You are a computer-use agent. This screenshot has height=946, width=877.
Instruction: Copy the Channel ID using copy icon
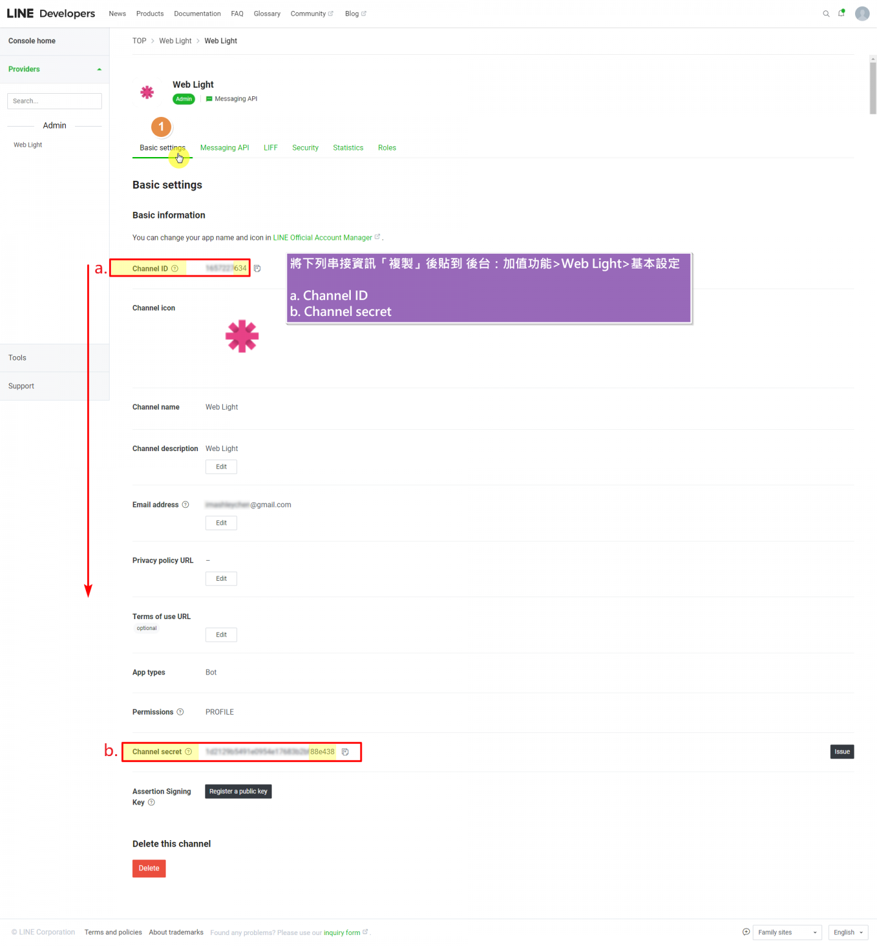tap(258, 268)
